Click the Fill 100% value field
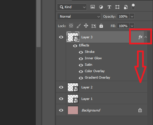The image size is (153, 125). coord(123,26)
